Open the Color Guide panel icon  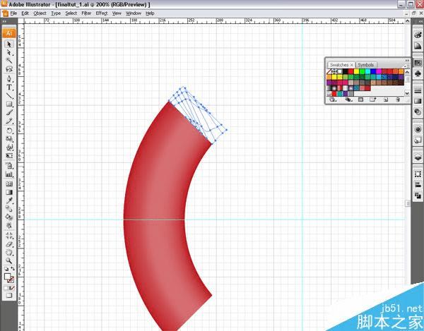[418, 46]
